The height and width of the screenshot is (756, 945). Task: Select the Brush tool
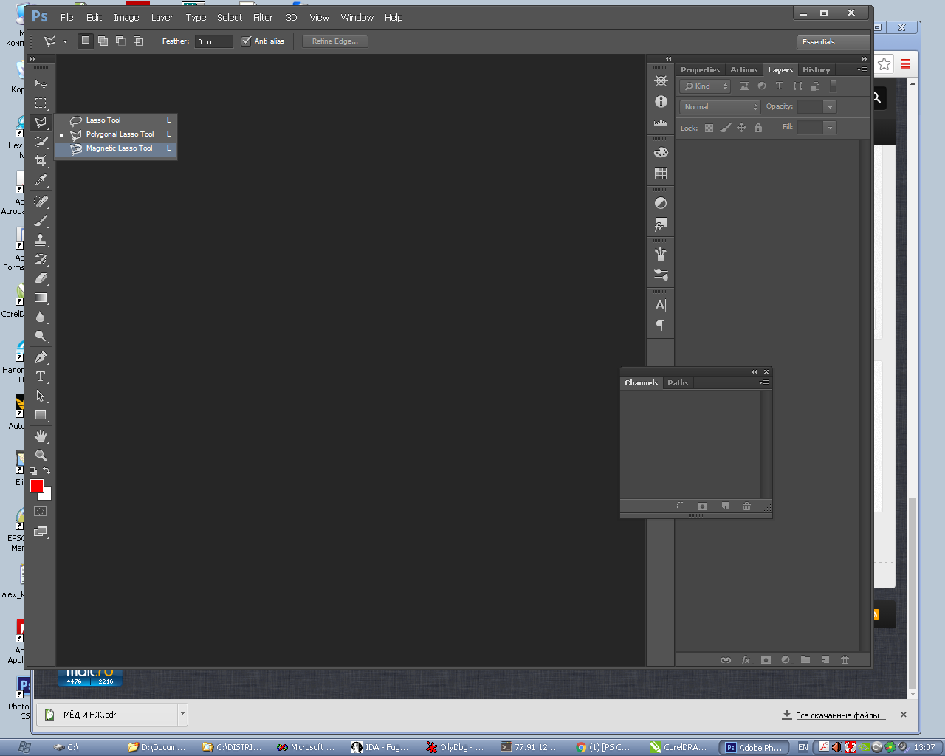click(41, 221)
